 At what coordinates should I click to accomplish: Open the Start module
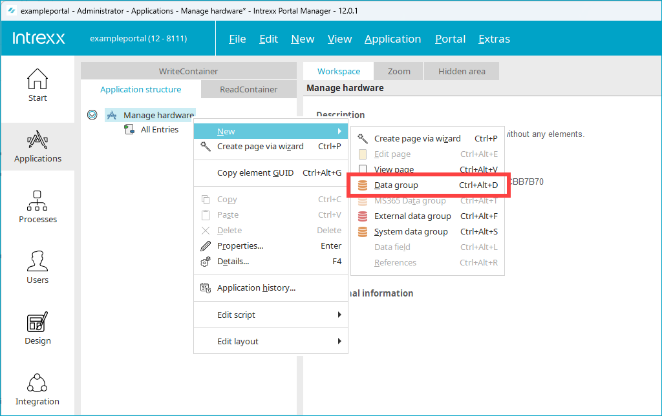tap(37, 85)
